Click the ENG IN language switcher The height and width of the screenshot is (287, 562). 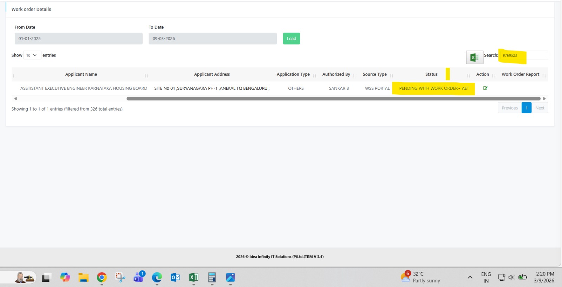pyautogui.click(x=486, y=277)
